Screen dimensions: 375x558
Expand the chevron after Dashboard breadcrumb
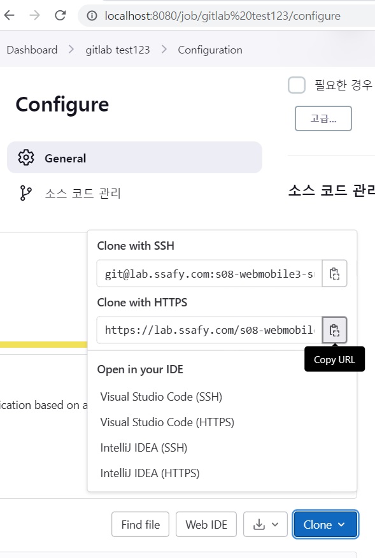[71, 50]
